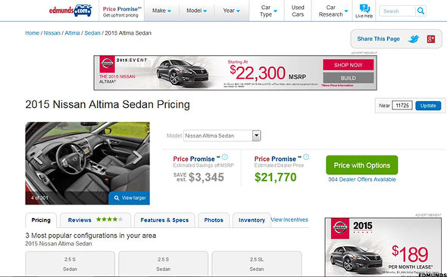Click info icon beside Estimated Savings
Screen dimensions: 447x277
pyautogui.click(x=225, y=157)
